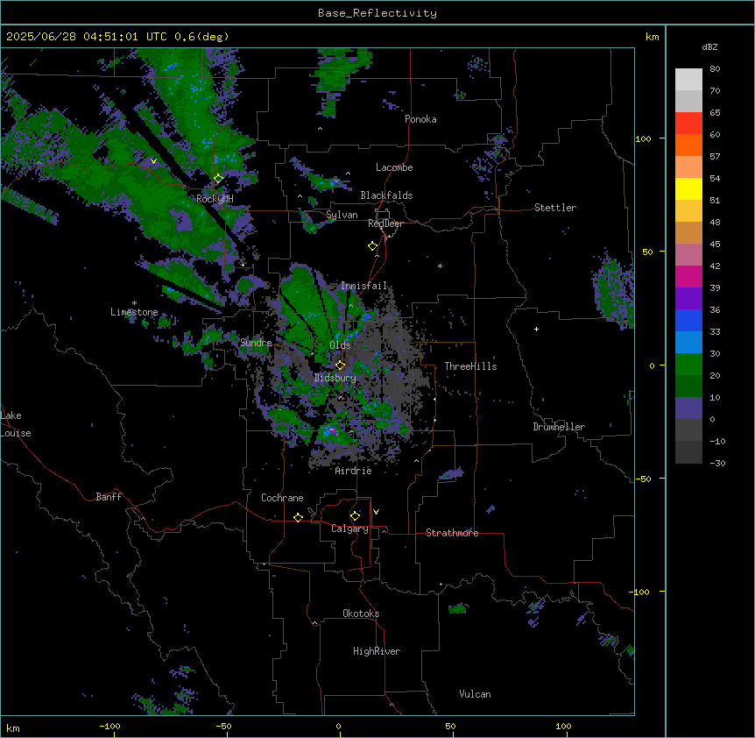Click the Banff label
Screen dimensions: 755x738
coord(109,497)
